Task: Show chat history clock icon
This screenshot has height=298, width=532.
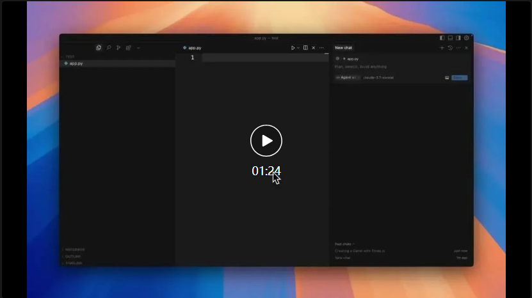Action: [x=450, y=48]
